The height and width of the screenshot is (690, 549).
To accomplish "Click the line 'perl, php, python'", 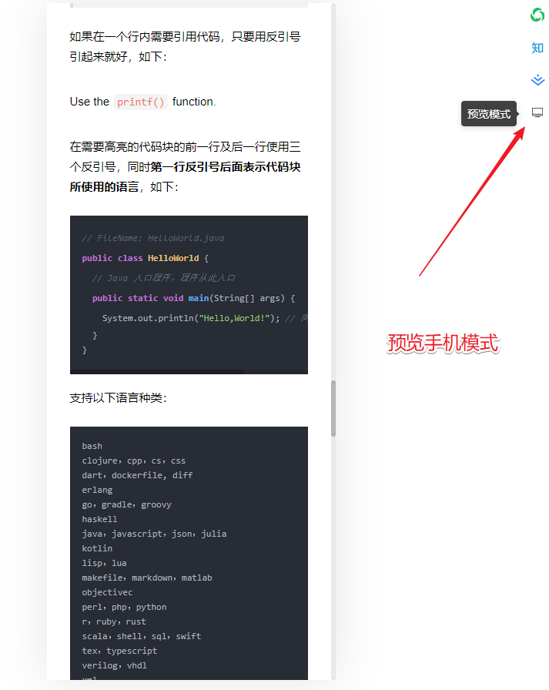I will tap(124, 608).
